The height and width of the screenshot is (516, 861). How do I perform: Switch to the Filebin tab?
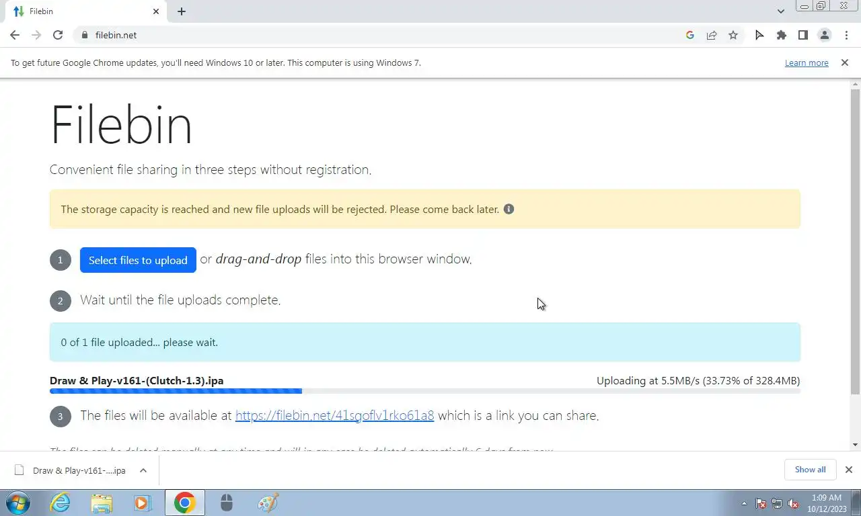pyautogui.click(x=84, y=11)
